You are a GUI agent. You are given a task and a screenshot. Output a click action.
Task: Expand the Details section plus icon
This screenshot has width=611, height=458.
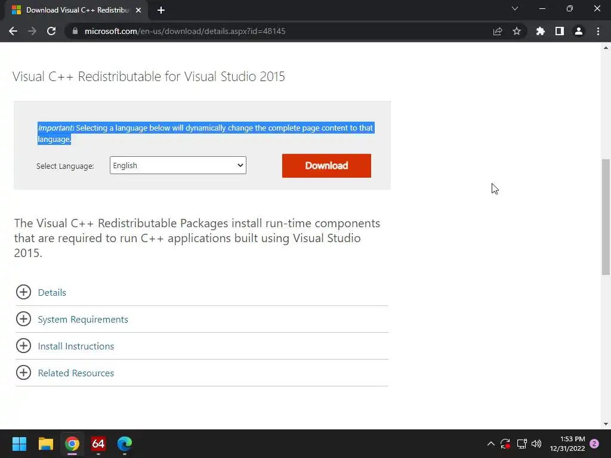[23, 292]
